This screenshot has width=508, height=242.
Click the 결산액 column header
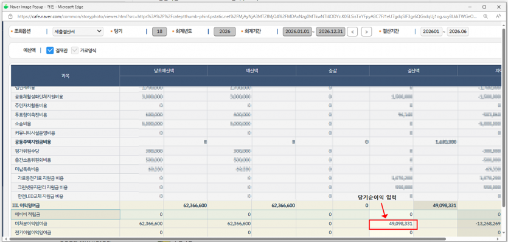pos(414,71)
